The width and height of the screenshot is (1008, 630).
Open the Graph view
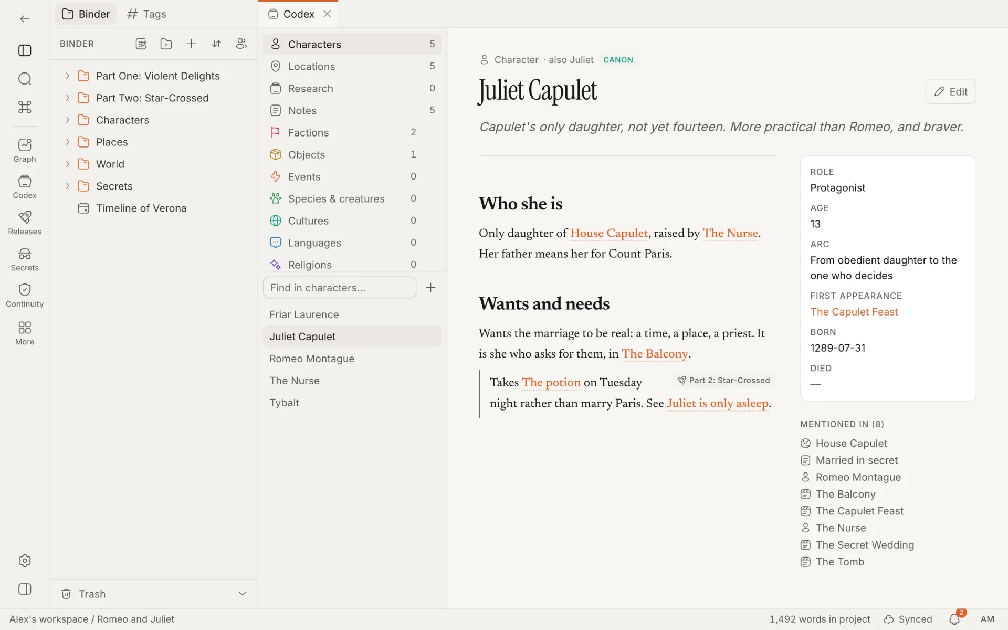pos(25,150)
